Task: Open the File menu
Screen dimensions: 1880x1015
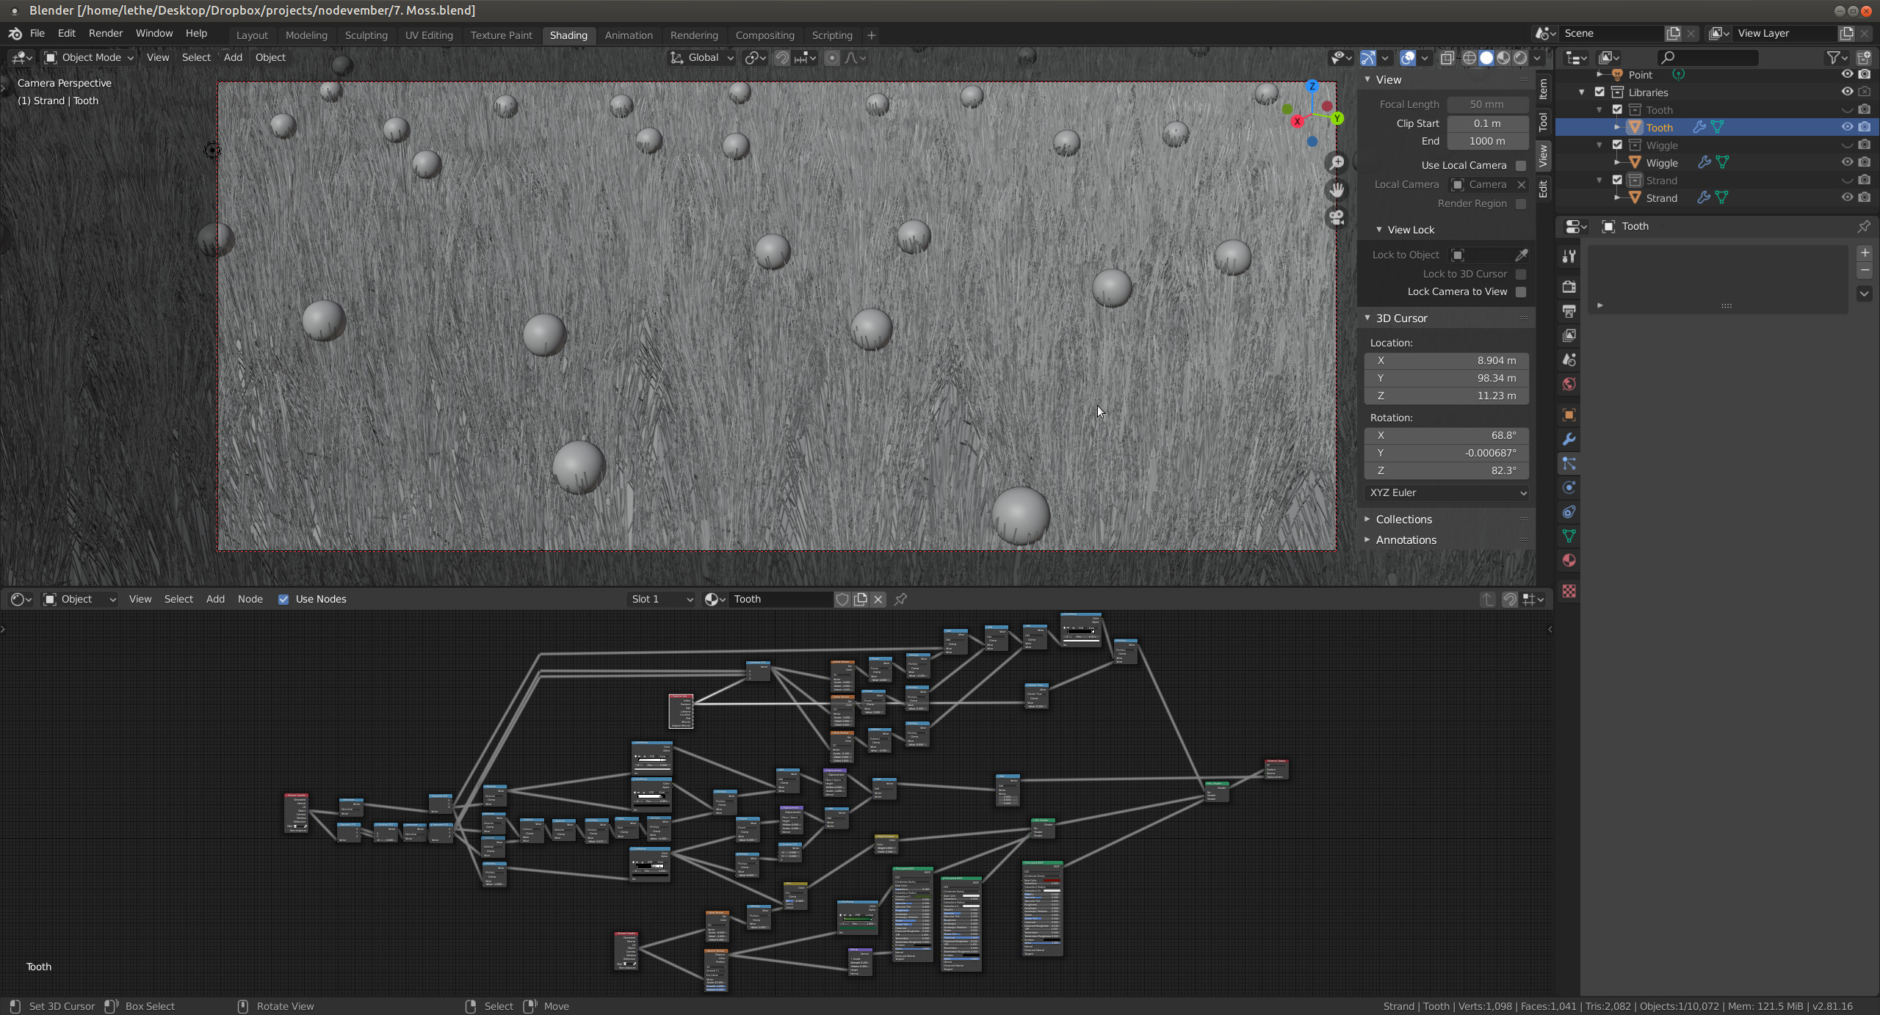Action: [x=37, y=34]
